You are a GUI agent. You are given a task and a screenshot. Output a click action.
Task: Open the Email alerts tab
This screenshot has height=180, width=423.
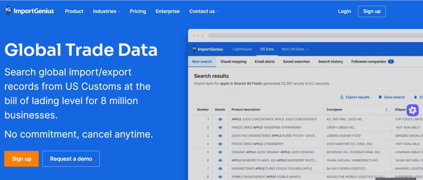click(265, 62)
